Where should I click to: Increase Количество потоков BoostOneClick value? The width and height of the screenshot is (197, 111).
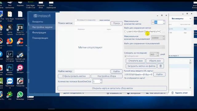click(101, 80)
